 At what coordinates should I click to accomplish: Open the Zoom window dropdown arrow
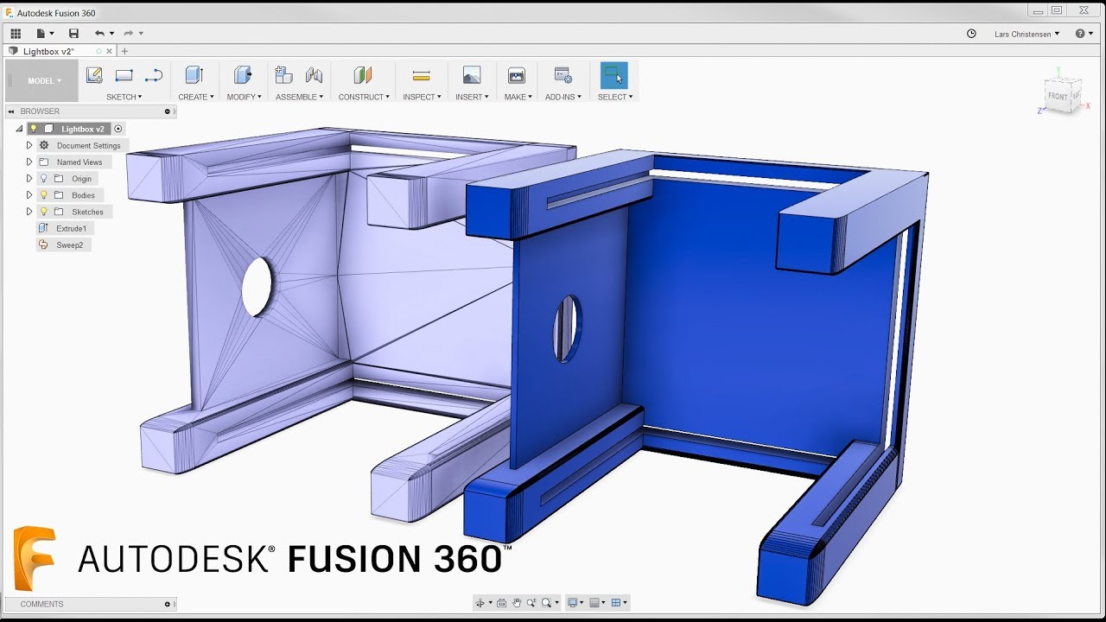pos(557,602)
